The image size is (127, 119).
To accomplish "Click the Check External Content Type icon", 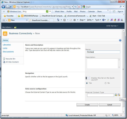I will [x=116, y=95].
